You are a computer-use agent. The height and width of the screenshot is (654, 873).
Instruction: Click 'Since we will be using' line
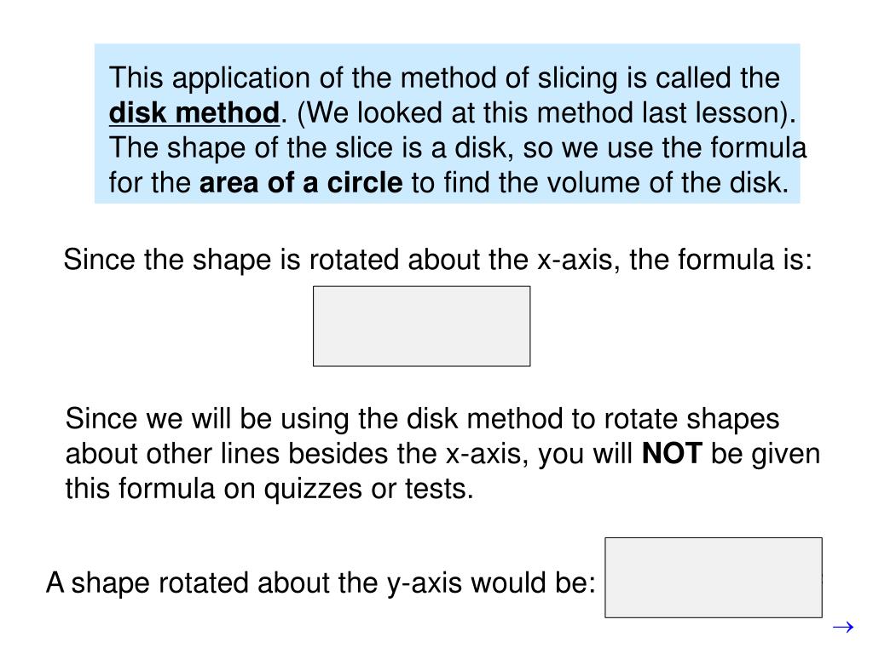pos(422,419)
